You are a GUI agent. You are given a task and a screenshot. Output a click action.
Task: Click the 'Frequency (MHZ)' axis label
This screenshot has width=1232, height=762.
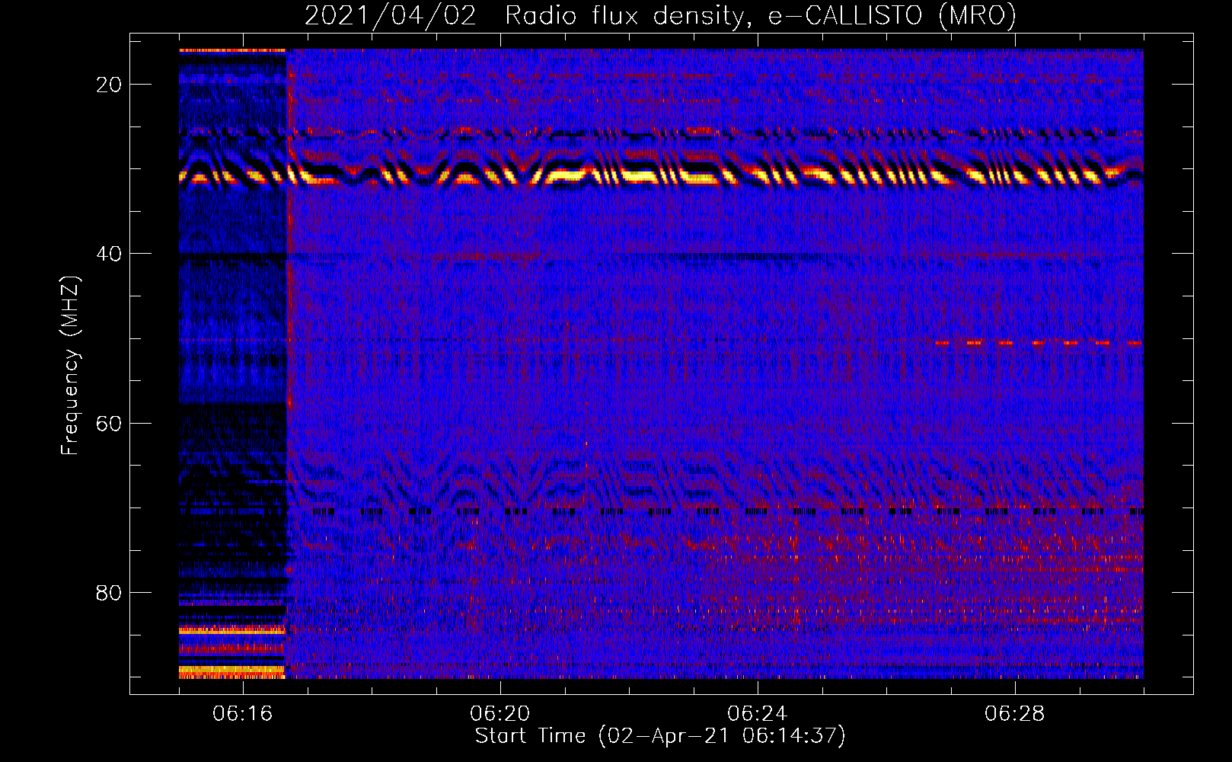(x=70, y=366)
